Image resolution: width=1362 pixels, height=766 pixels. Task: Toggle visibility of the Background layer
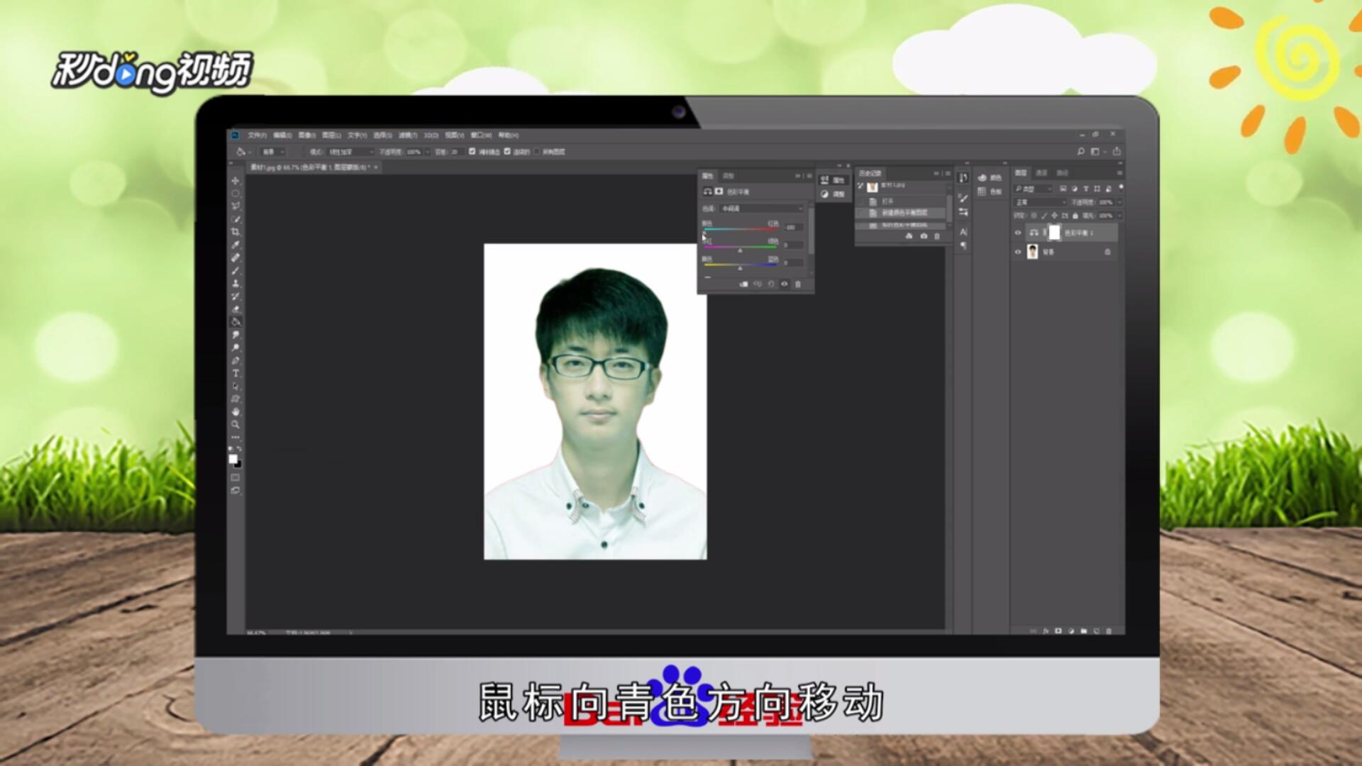[1018, 252]
